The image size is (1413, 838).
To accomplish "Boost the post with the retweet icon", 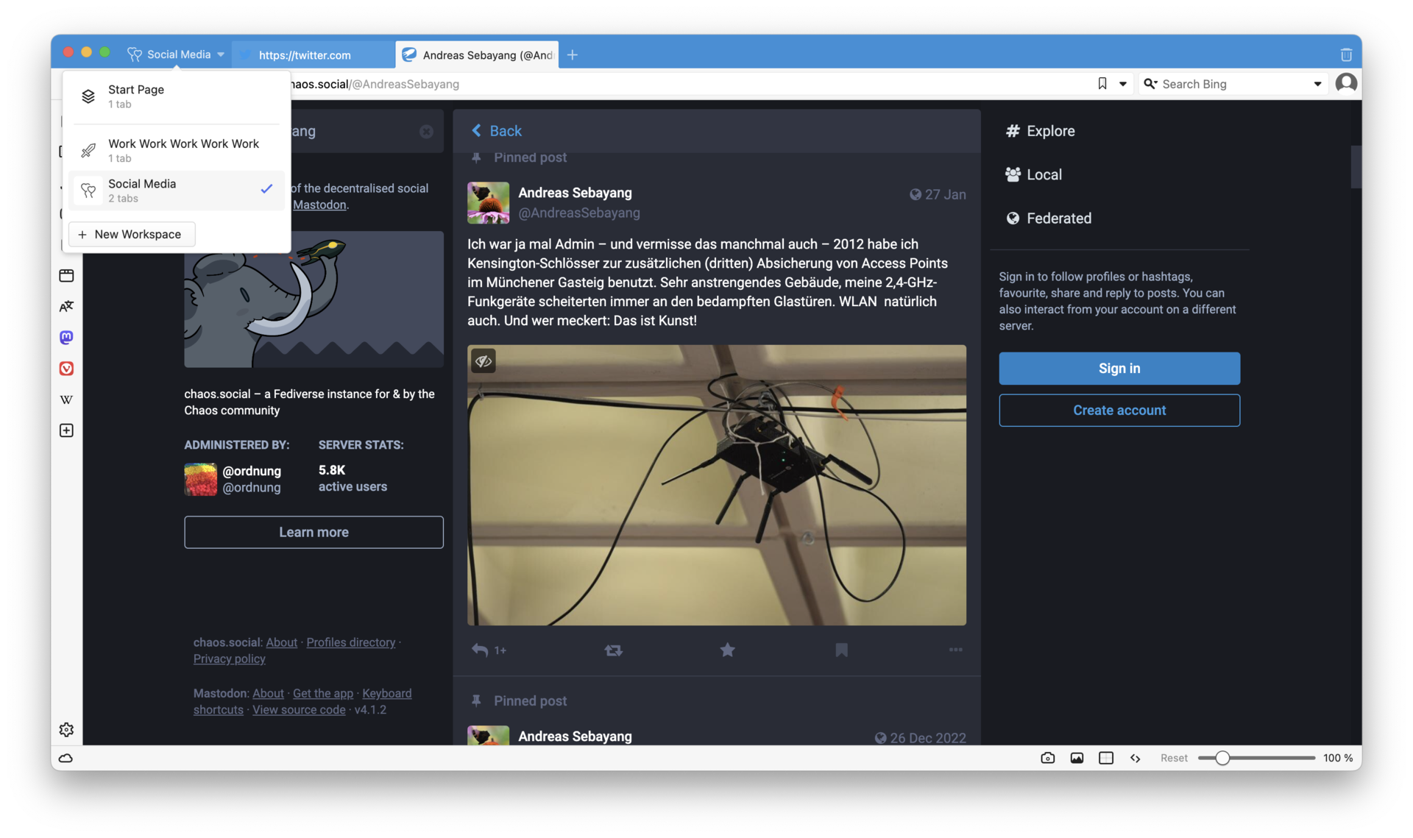I will [613, 650].
